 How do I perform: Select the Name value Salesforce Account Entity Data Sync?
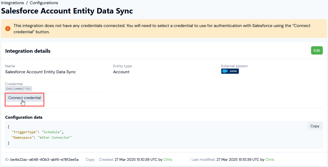(x=40, y=72)
